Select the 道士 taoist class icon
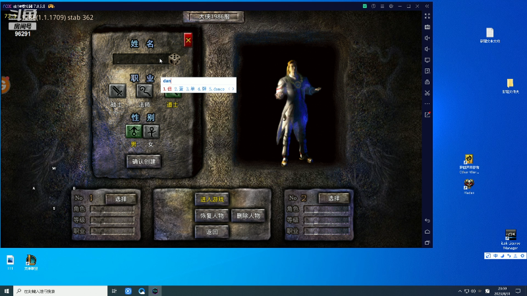This screenshot has height=296, width=527. [173, 94]
